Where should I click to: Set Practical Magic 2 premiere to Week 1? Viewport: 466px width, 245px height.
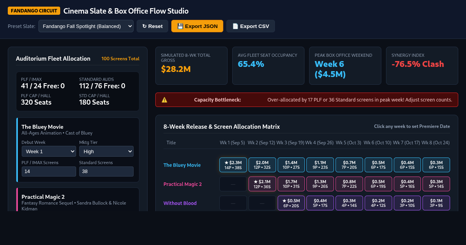coord(233,184)
